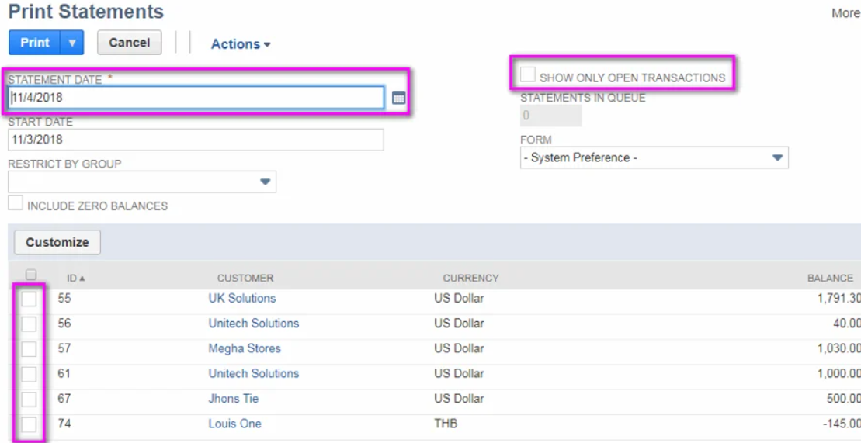The image size is (861, 443).
Task: Open the UK Solutions customer link
Action: 241,298
